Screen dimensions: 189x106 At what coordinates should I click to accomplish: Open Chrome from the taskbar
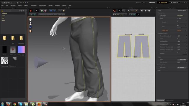coord(15,104)
